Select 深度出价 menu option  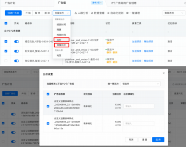point(61,45)
